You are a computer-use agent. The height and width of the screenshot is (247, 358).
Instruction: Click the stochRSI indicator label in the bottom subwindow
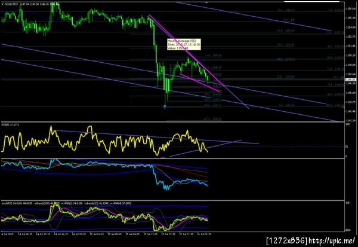point(66,203)
